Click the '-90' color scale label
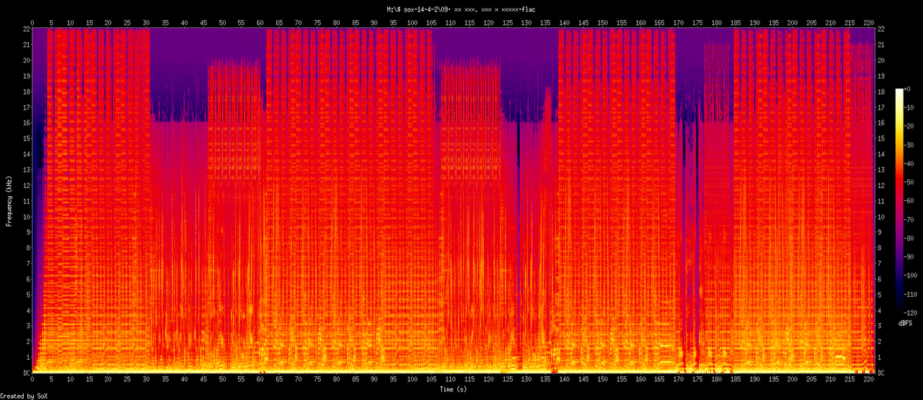The image size is (923, 400). 910,257
